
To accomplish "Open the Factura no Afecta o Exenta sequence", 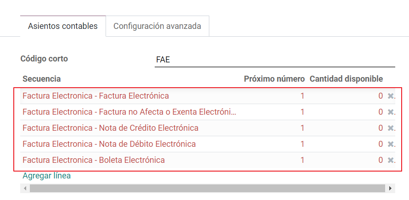I will coord(129,112).
